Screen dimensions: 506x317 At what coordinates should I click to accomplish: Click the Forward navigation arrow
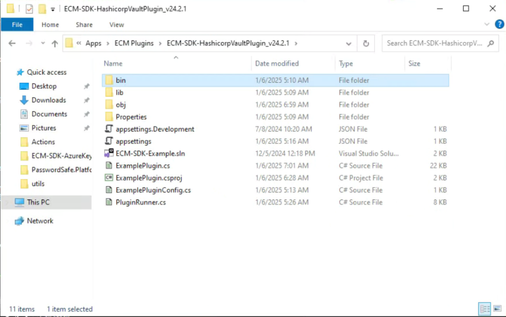29,43
